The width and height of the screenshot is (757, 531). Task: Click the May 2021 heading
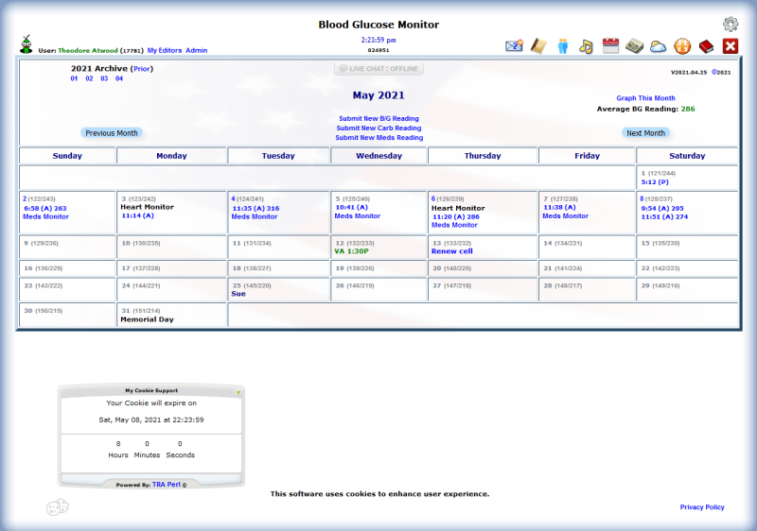(x=378, y=95)
